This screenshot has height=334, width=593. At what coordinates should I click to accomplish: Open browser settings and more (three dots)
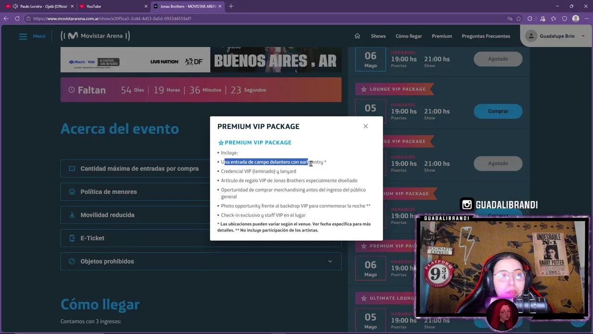click(586, 19)
